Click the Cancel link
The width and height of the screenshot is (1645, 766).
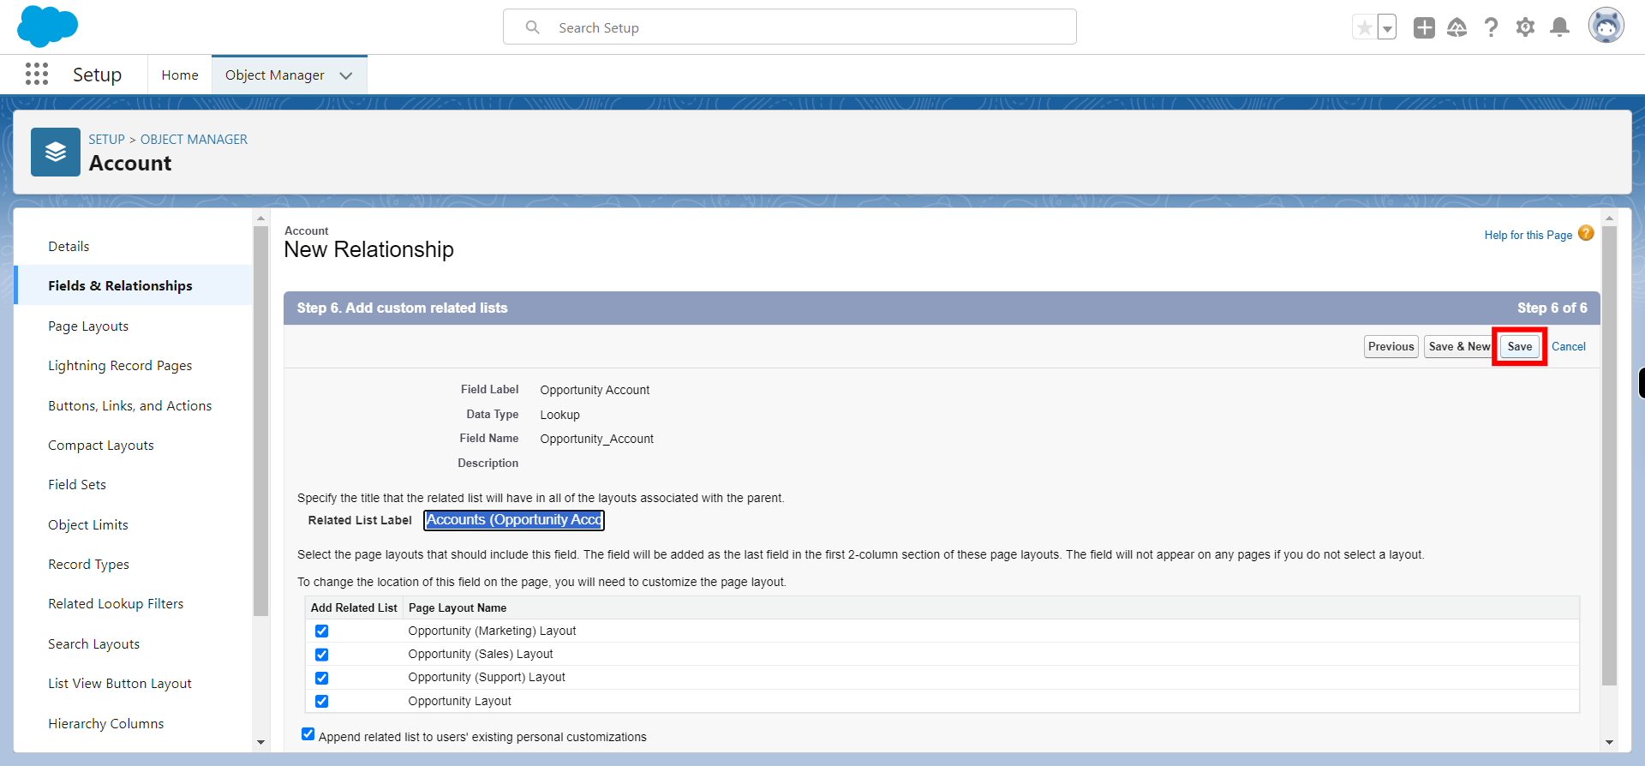[1569, 346]
